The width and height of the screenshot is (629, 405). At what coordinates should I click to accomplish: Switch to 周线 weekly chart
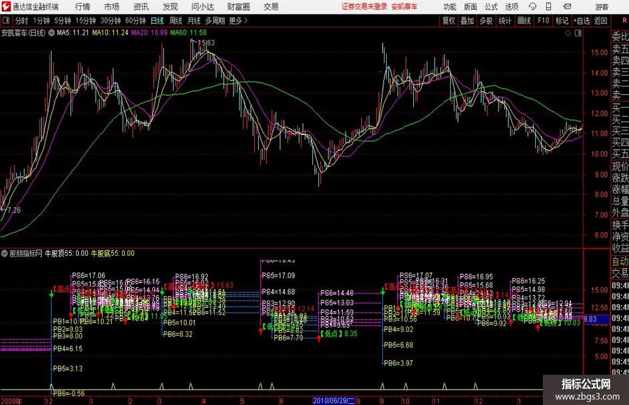176,21
